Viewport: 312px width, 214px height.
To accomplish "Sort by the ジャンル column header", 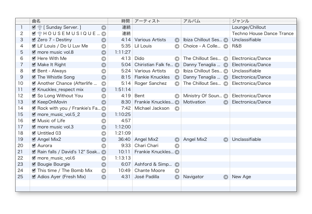I will [263, 21].
